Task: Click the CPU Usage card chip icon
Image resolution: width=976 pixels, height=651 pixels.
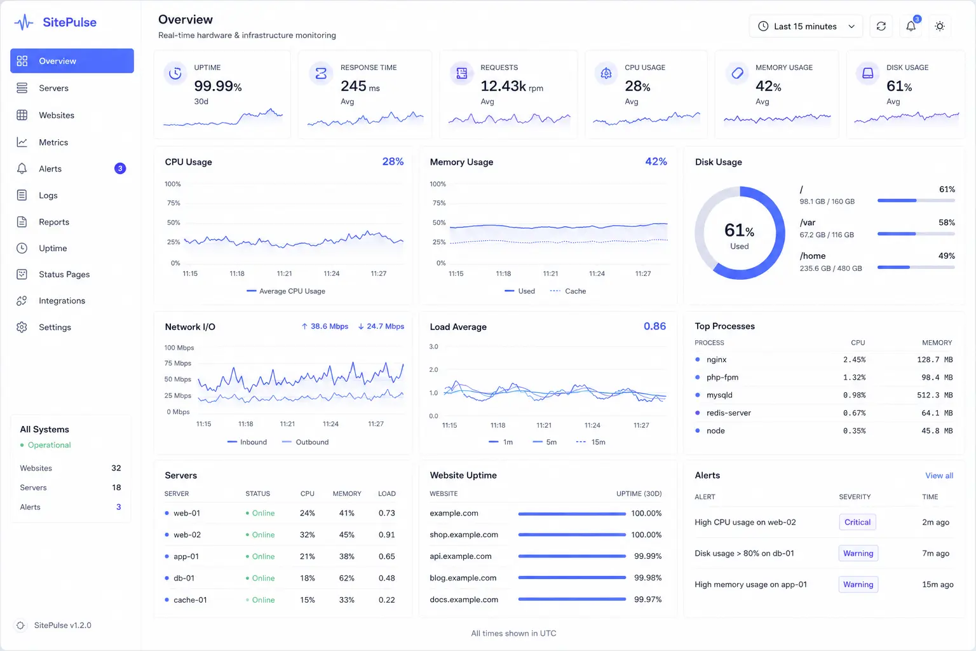Action: (x=606, y=74)
